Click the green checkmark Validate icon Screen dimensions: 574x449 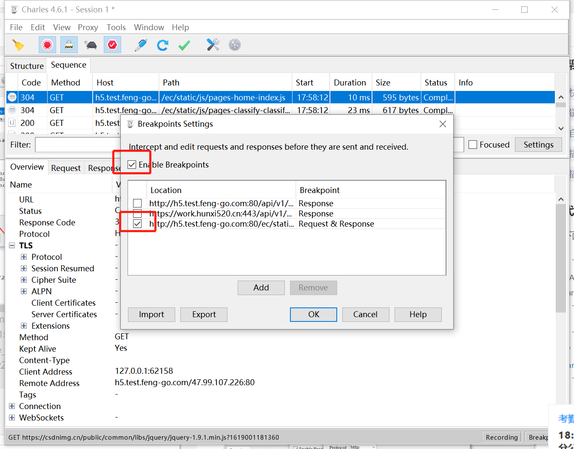click(x=184, y=45)
